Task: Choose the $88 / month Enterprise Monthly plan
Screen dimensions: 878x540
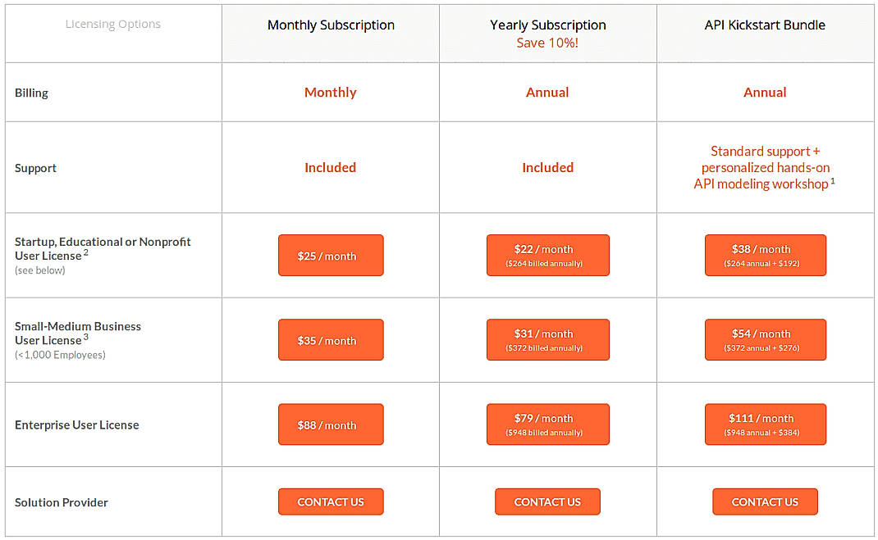Action: 331,424
